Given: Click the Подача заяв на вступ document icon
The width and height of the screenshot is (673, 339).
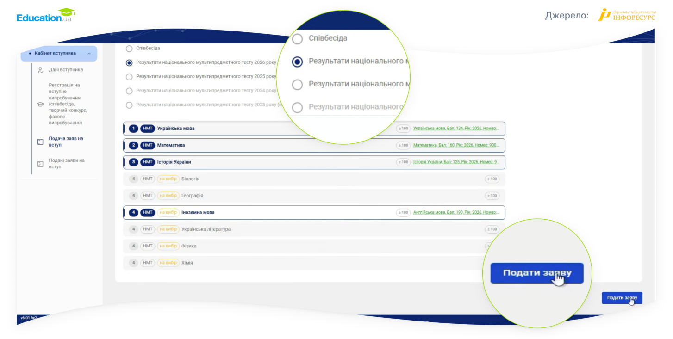Looking at the screenshot, I should pyautogui.click(x=40, y=142).
